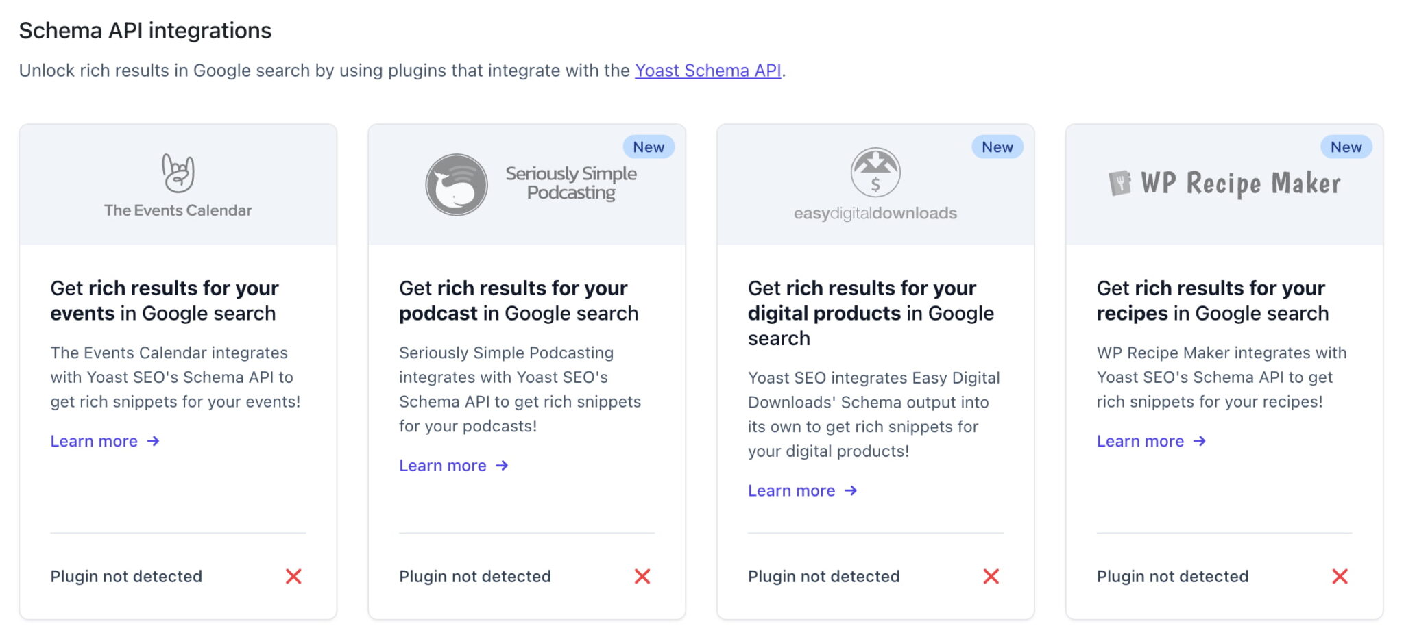Click the WP Recipe Maker logo

(1224, 183)
